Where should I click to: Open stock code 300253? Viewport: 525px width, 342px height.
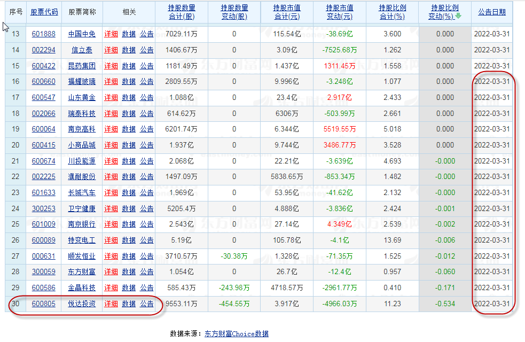click(x=43, y=209)
